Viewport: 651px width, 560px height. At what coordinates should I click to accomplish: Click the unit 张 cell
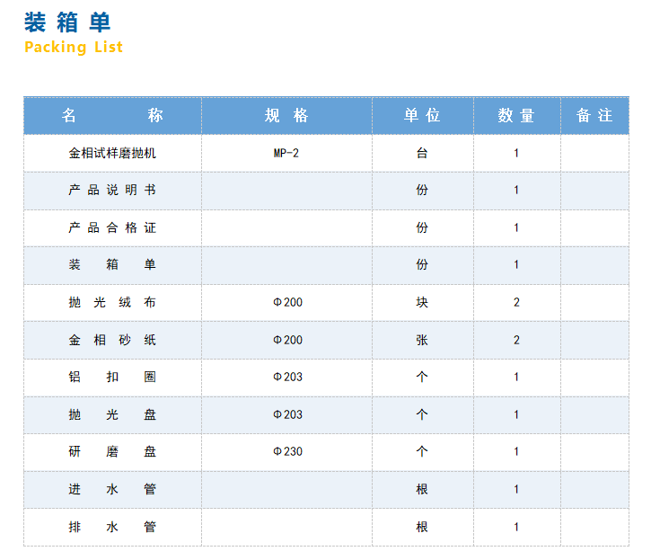tap(423, 340)
